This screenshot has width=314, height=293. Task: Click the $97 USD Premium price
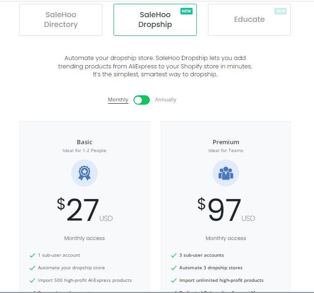click(x=226, y=210)
